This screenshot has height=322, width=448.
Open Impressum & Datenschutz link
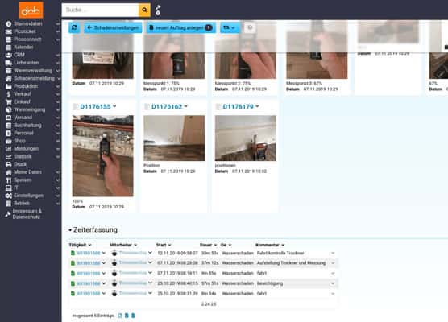pos(27,214)
